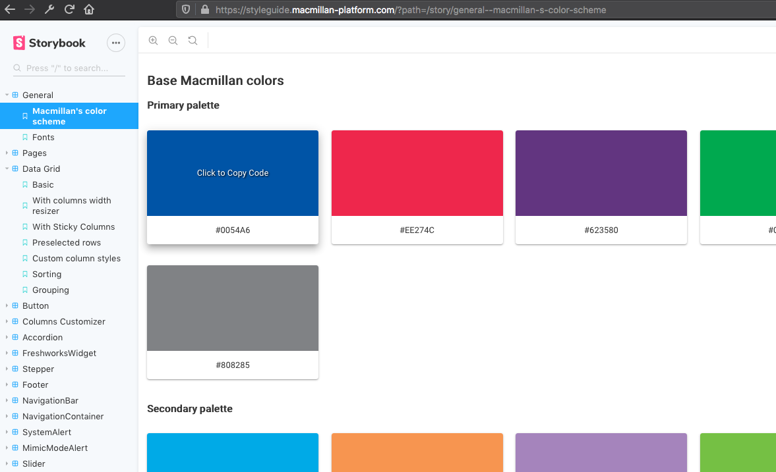Viewport: 776px width, 472px height.
Task: Click the gray #808285 color swatch
Action: (233, 308)
